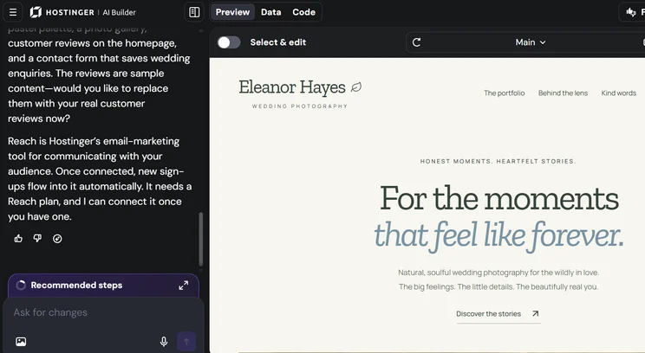Click the 'Reach is Hostinger's email-marketing' paragraph
Screen dimensions: 645x353
click(100, 178)
